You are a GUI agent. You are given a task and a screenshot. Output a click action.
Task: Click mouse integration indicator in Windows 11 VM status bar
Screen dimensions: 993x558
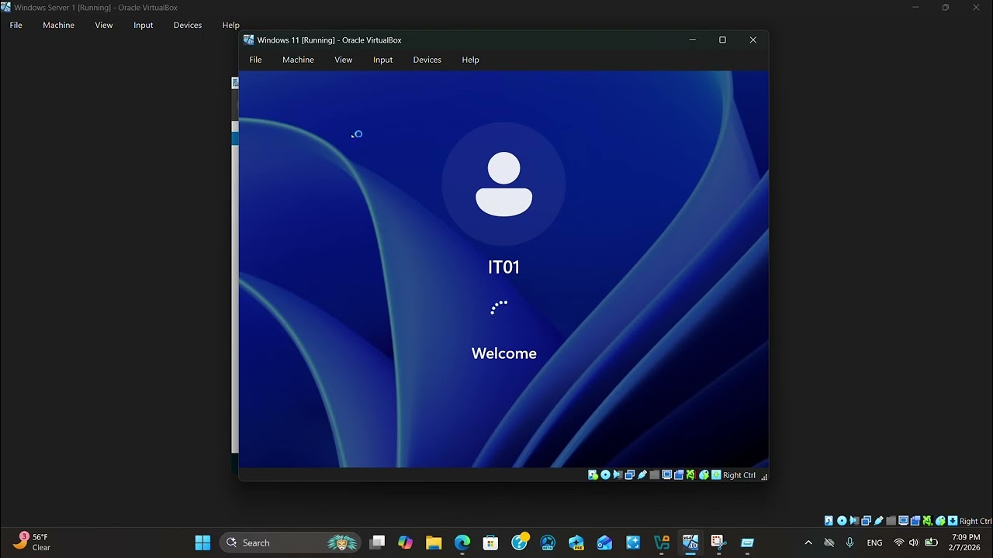point(704,475)
